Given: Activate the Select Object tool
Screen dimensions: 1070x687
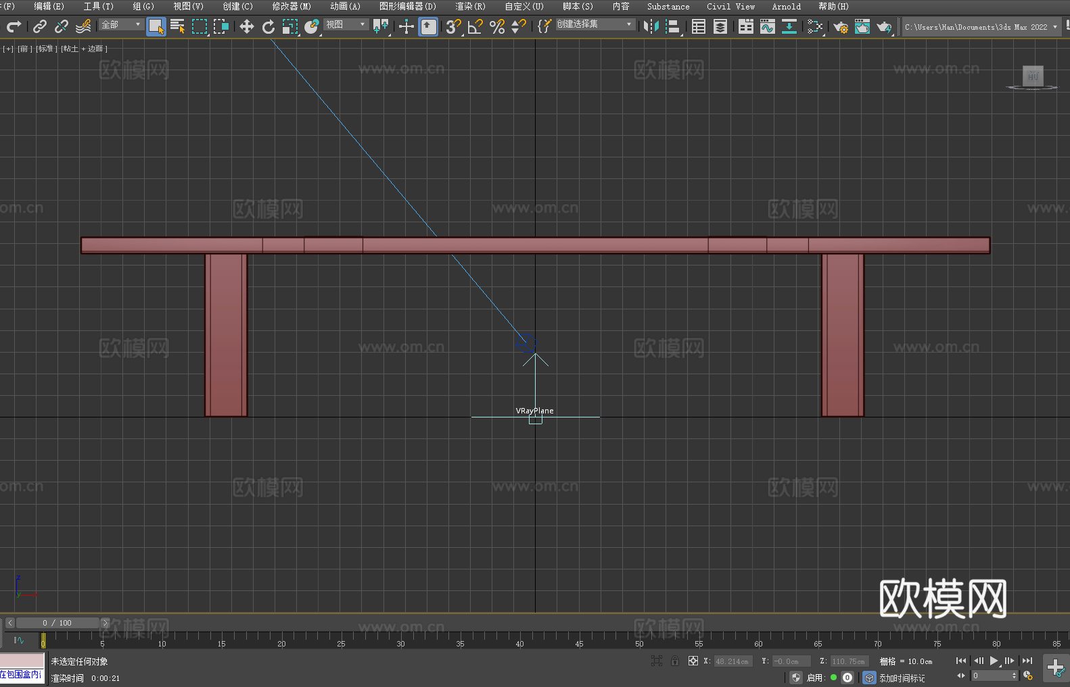Looking at the screenshot, I should coord(156,26).
